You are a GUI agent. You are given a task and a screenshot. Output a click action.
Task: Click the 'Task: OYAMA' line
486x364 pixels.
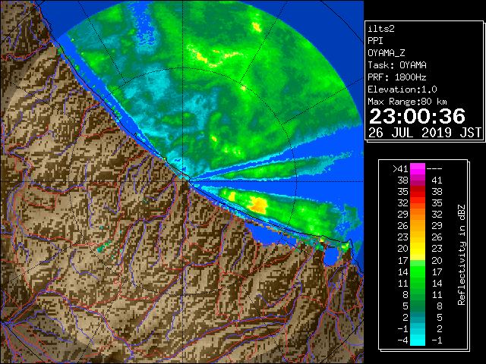tap(397, 65)
